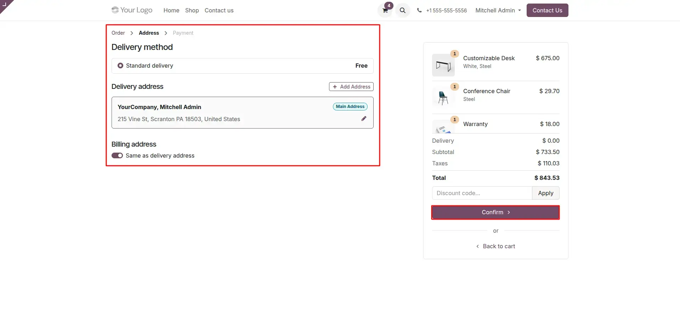680x318 pixels.
Task: Go to the Home menu item
Action: [171, 10]
